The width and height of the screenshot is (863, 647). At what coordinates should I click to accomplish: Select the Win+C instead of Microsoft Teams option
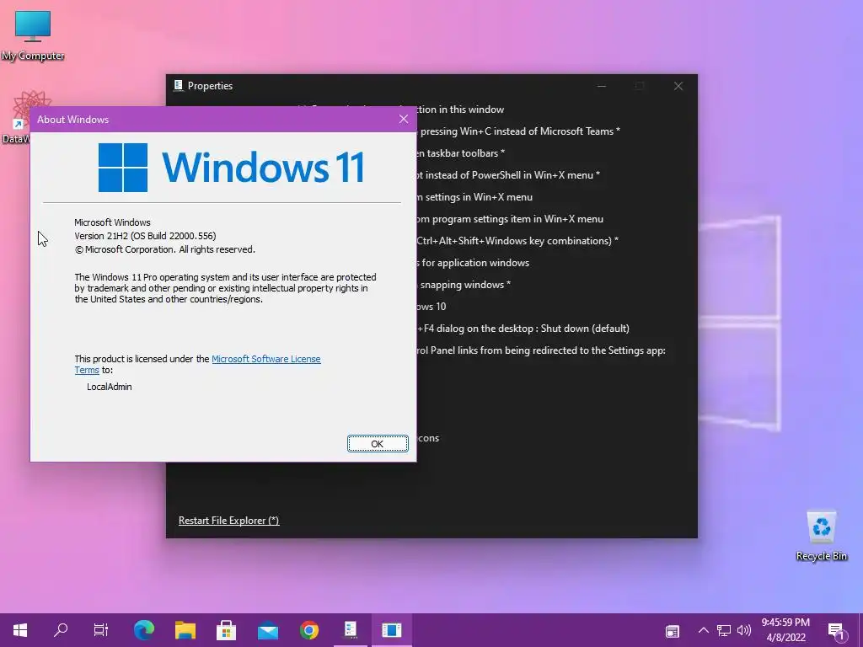click(x=519, y=131)
